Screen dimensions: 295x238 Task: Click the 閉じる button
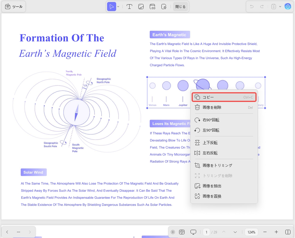pyautogui.click(x=180, y=7)
